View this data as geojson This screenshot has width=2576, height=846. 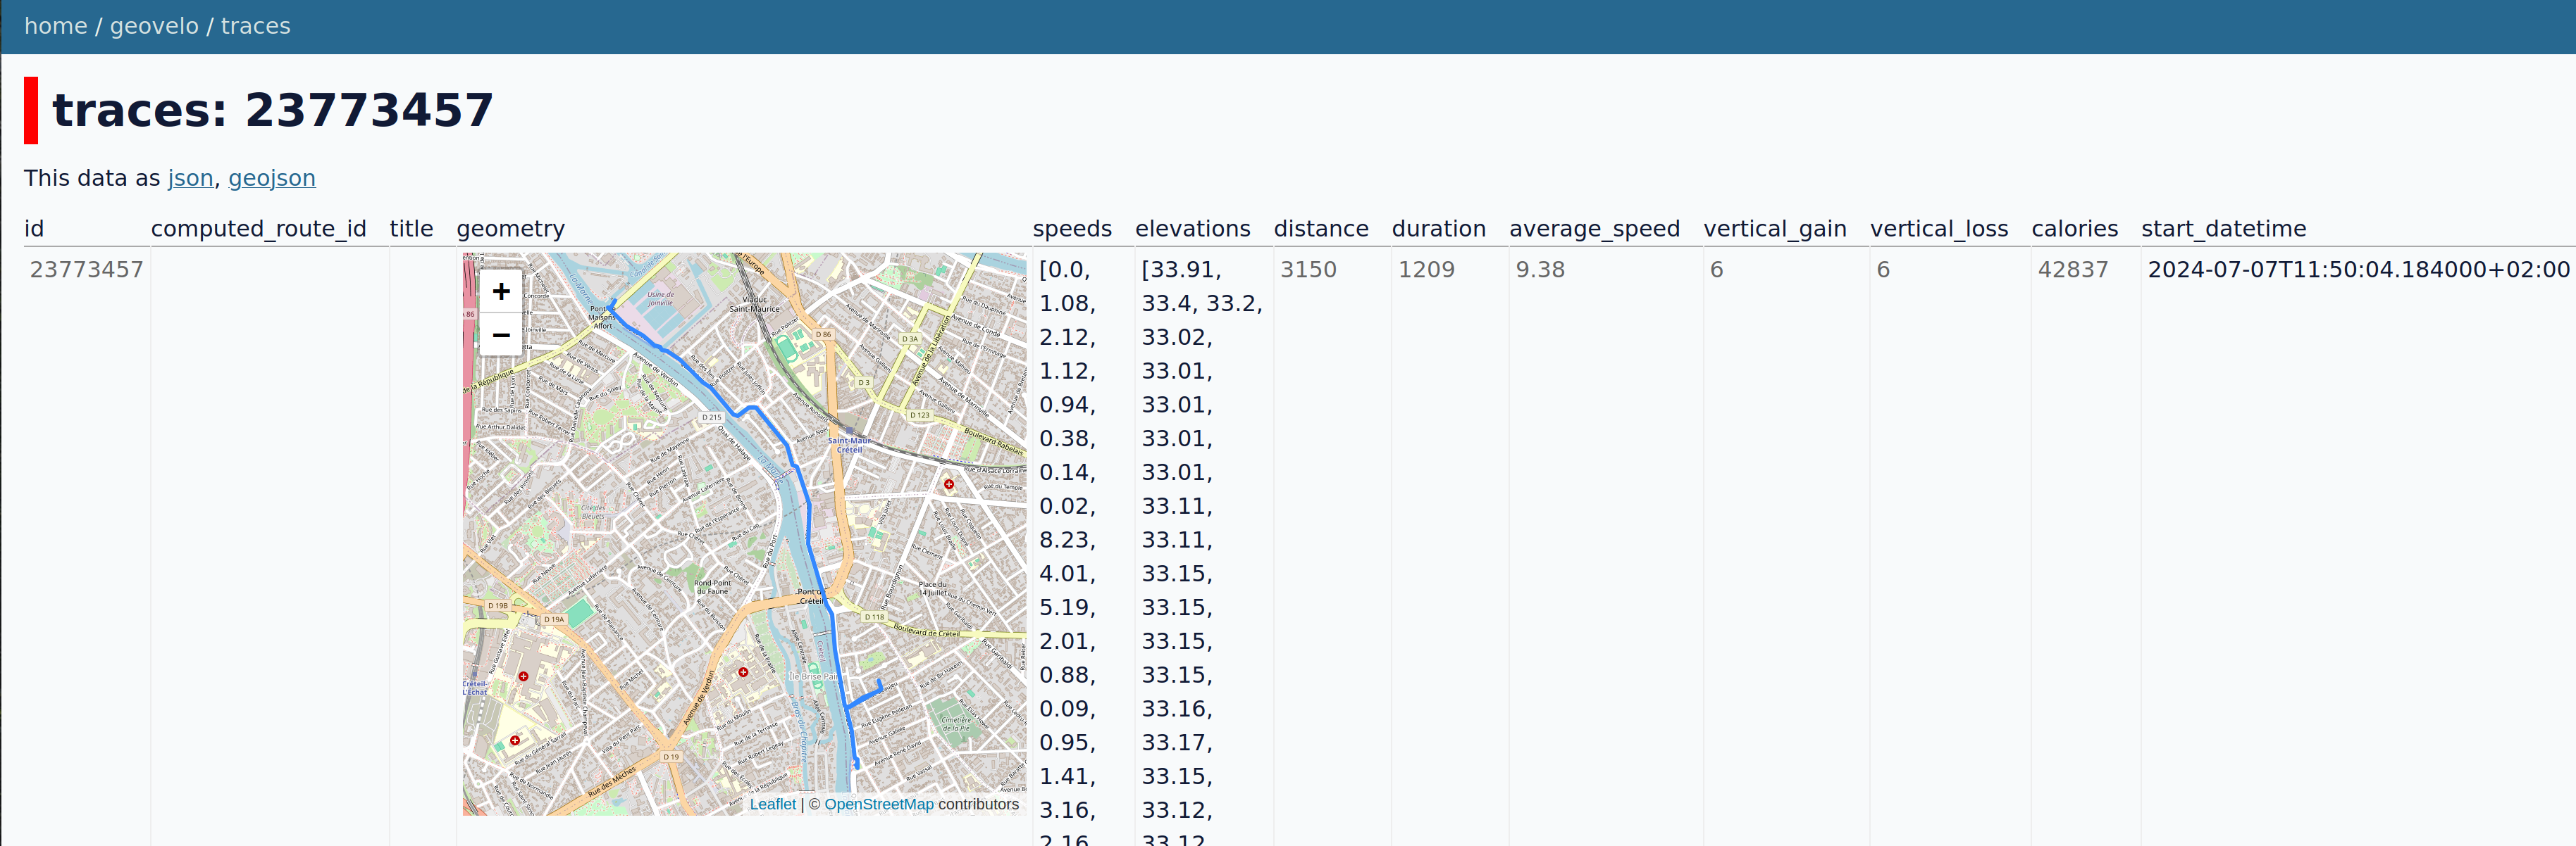point(271,178)
